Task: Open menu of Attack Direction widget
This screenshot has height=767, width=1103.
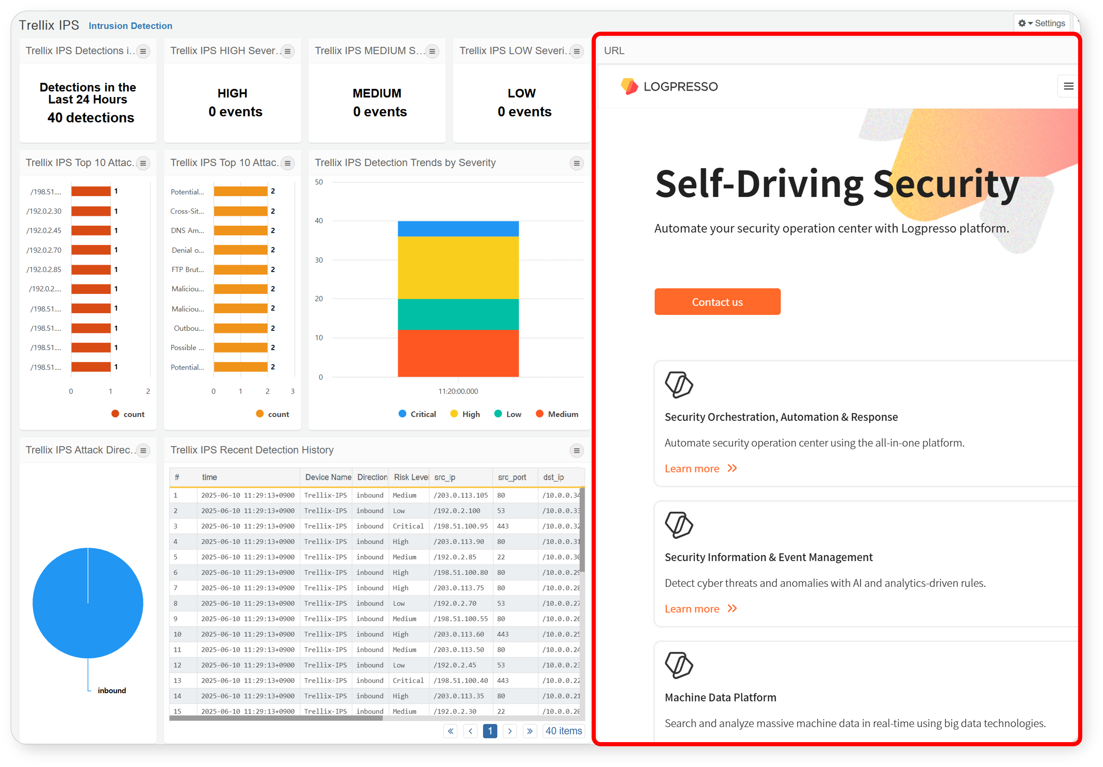Action: [143, 450]
